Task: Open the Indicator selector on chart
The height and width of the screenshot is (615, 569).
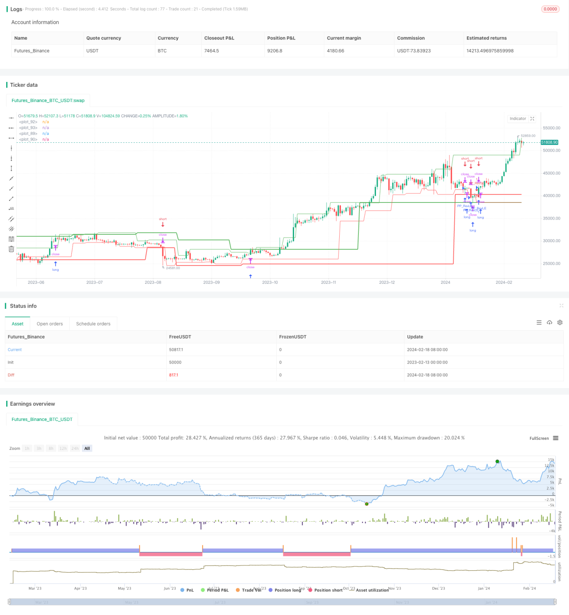Action: coord(518,119)
